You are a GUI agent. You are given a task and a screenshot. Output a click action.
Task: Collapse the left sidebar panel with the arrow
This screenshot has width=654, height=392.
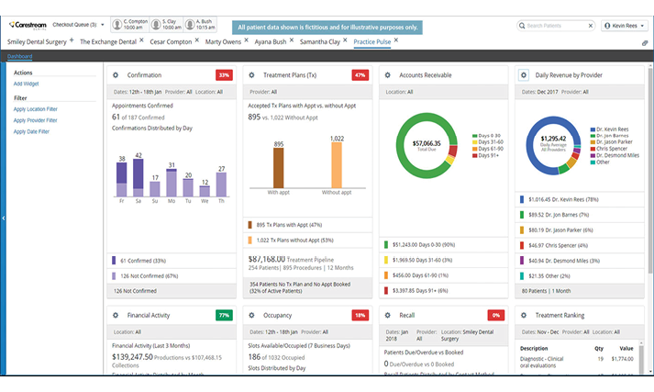(4, 218)
